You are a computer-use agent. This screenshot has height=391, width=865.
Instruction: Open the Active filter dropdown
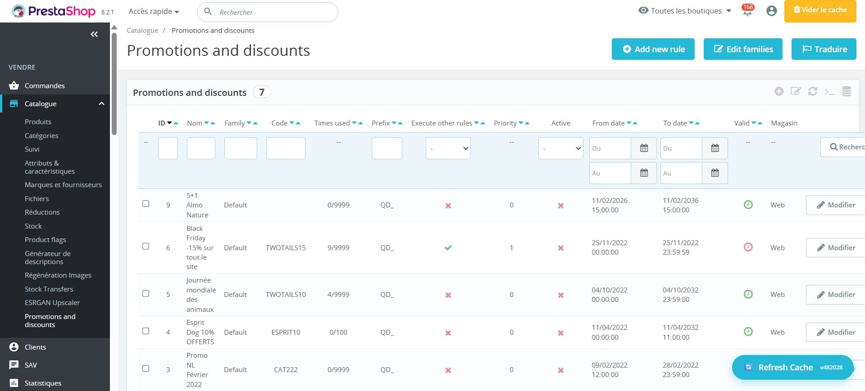560,148
